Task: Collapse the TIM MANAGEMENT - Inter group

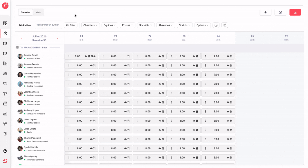Action: click(x=17, y=47)
